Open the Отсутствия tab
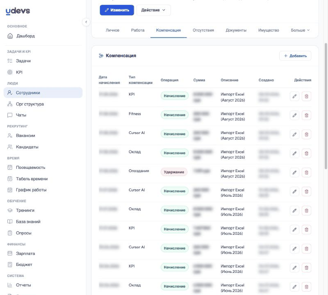328x295 pixels. pyautogui.click(x=203, y=30)
